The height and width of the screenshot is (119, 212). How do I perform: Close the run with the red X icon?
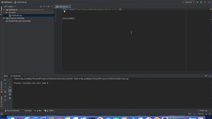[5, 100]
